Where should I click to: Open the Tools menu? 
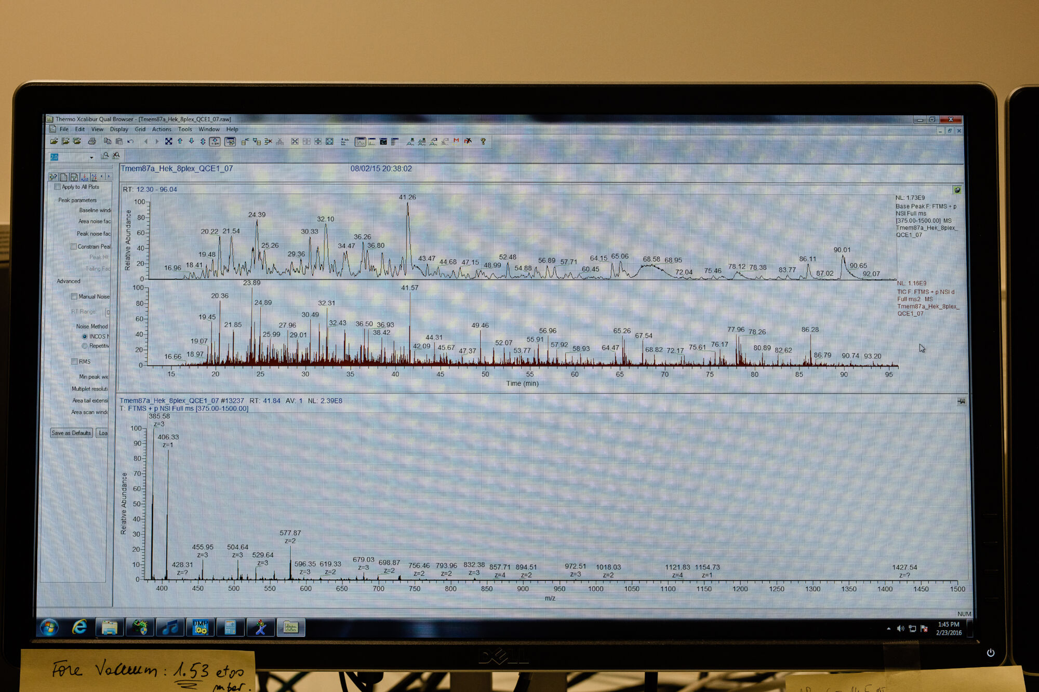point(185,129)
